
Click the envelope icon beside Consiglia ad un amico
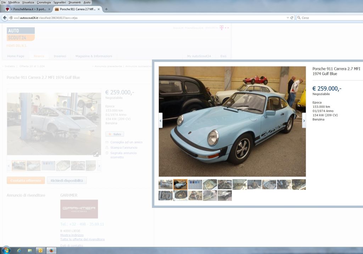pyautogui.click(x=107, y=142)
